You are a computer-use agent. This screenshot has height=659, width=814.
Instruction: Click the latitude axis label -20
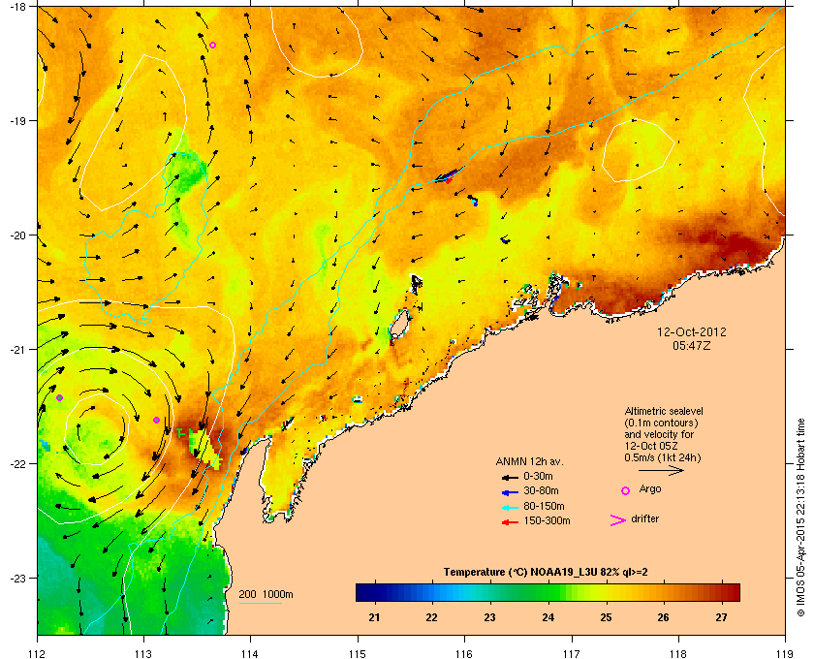tap(16, 235)
